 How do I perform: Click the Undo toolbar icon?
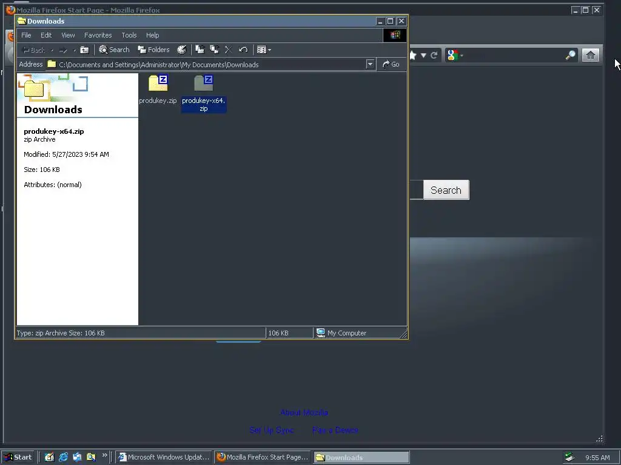point(243,50)
